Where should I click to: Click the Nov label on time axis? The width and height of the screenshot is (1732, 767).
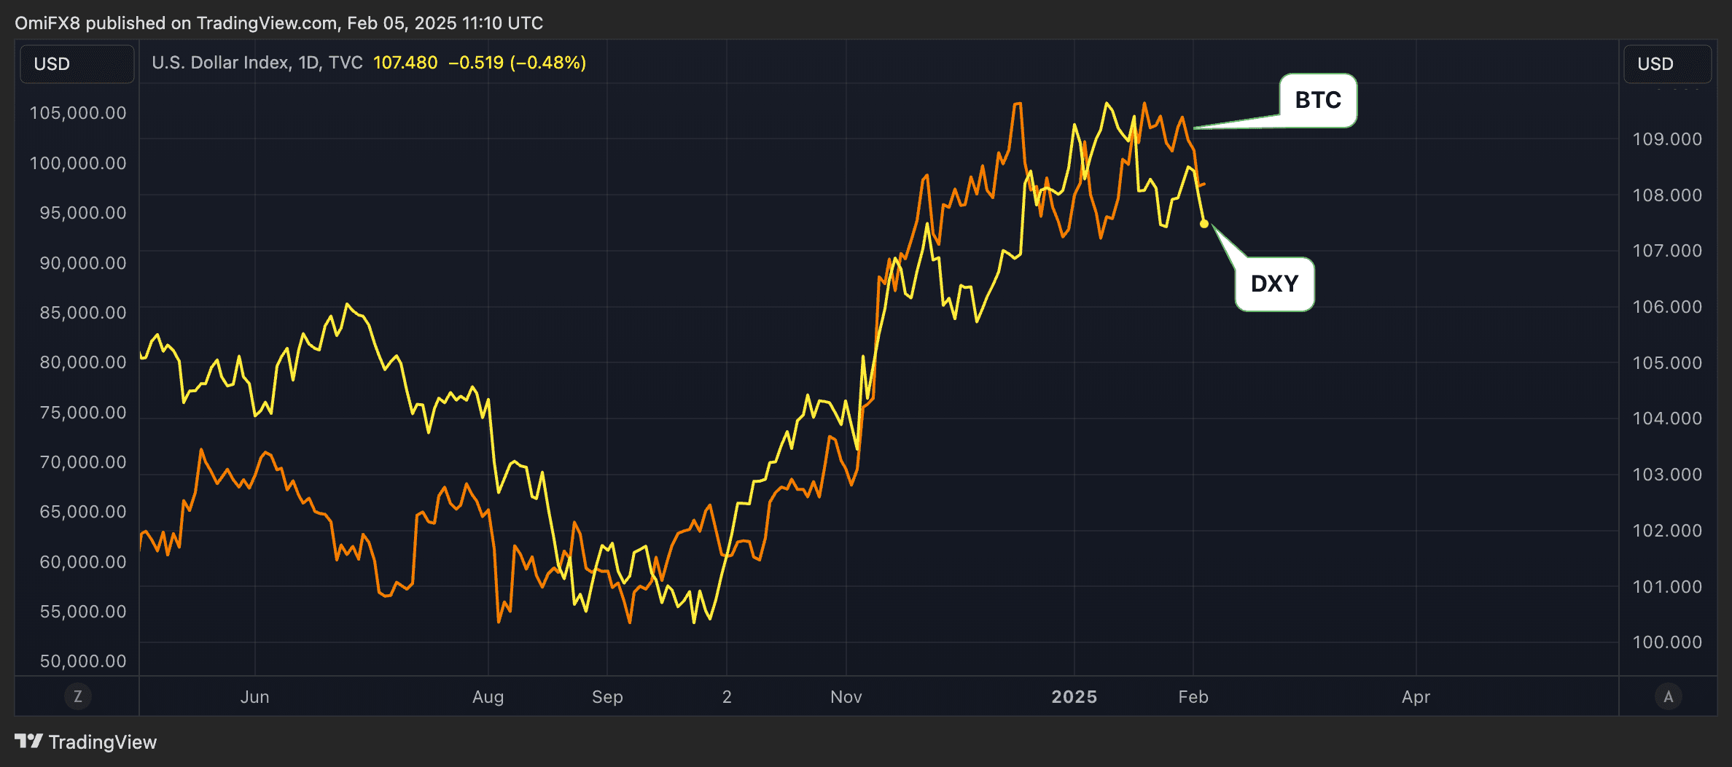pyautogui.click(x=846, y=697)
